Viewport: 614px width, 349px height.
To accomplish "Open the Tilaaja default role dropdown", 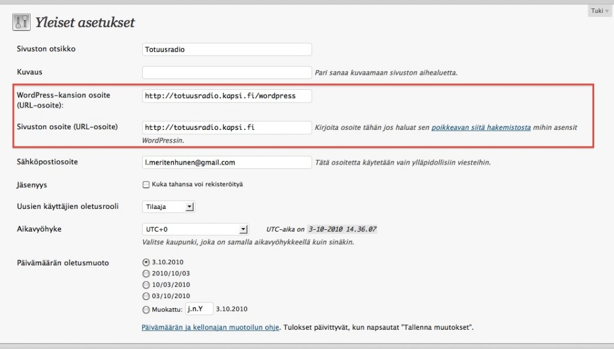I will pyautogui.click(x=168, y=207).
